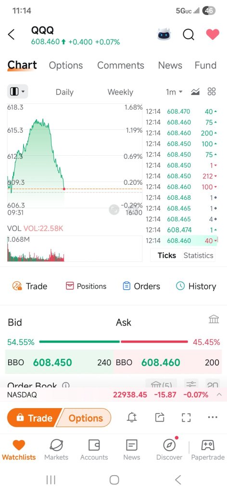
Task: Switch to the Options tab
Action: click(x=65, y=65)
